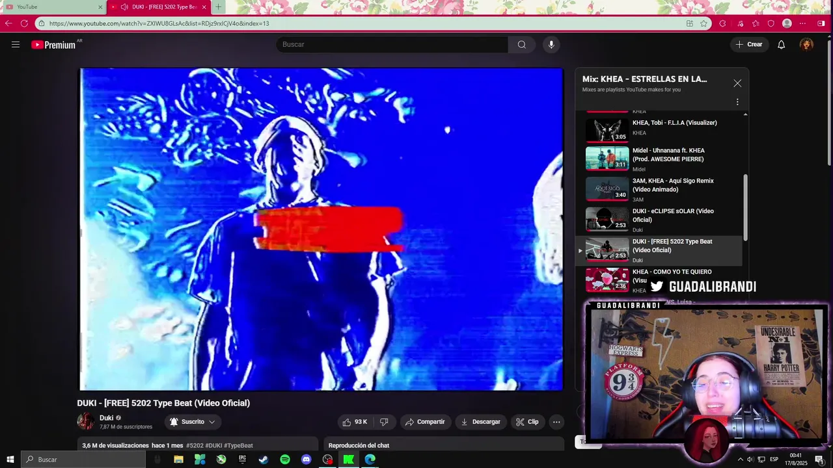Open the network status tray icon
Screen dimensions: 833x468
761,460
